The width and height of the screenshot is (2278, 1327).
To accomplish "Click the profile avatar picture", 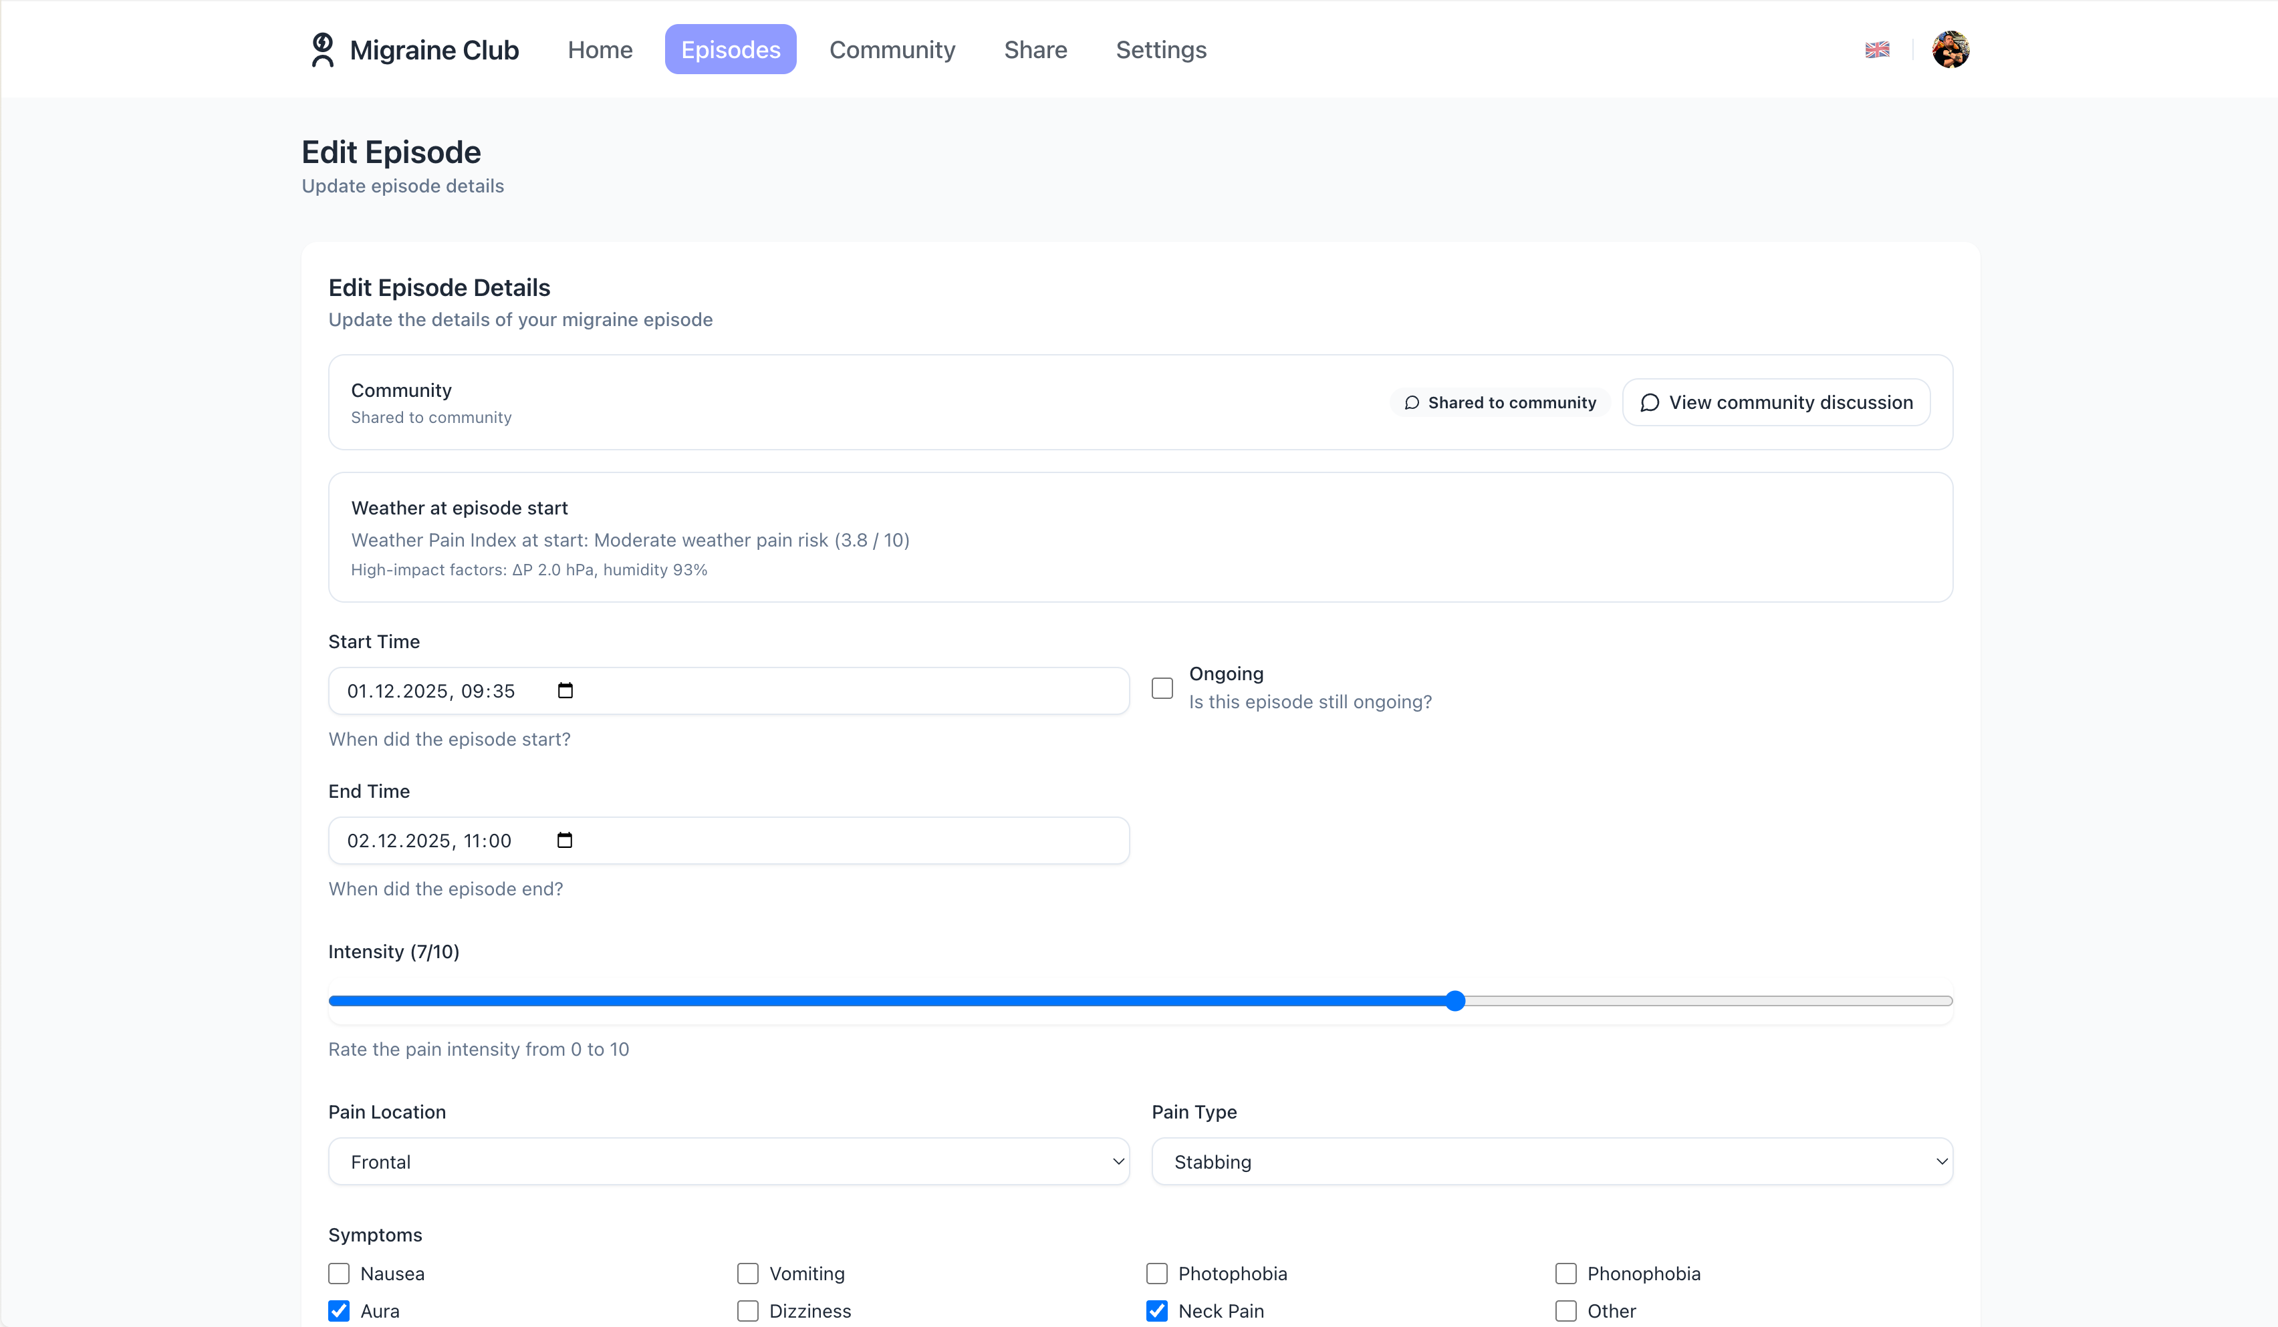I will tap(1950, 49).
